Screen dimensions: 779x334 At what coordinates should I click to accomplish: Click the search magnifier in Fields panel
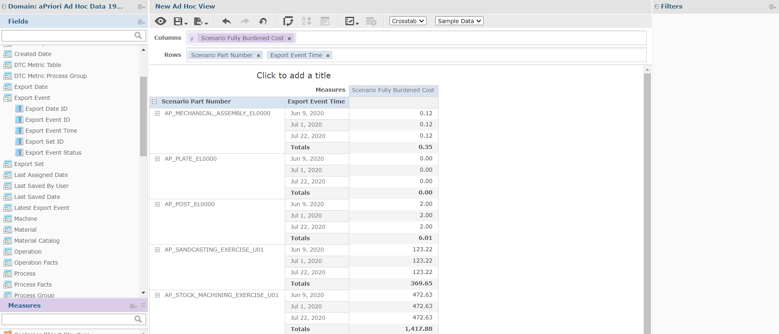tap(138, 36)
